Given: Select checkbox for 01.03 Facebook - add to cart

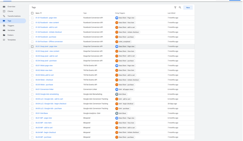Looking at the screenshot, I should (x=32, y=27).
